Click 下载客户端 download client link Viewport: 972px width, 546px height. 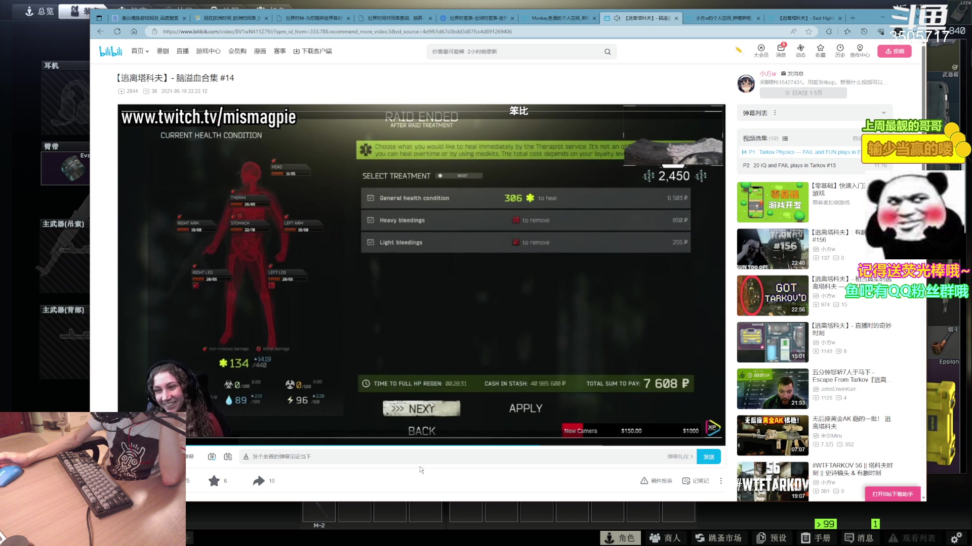pyautogui.click(x=312, y=51)
